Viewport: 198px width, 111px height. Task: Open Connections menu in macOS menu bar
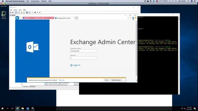tap(35, 1)
